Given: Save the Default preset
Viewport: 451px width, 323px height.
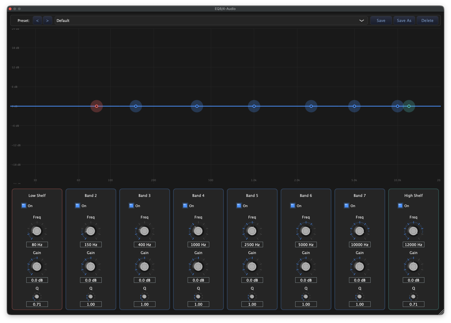Looking at the screenshot, I should point(381,20).
